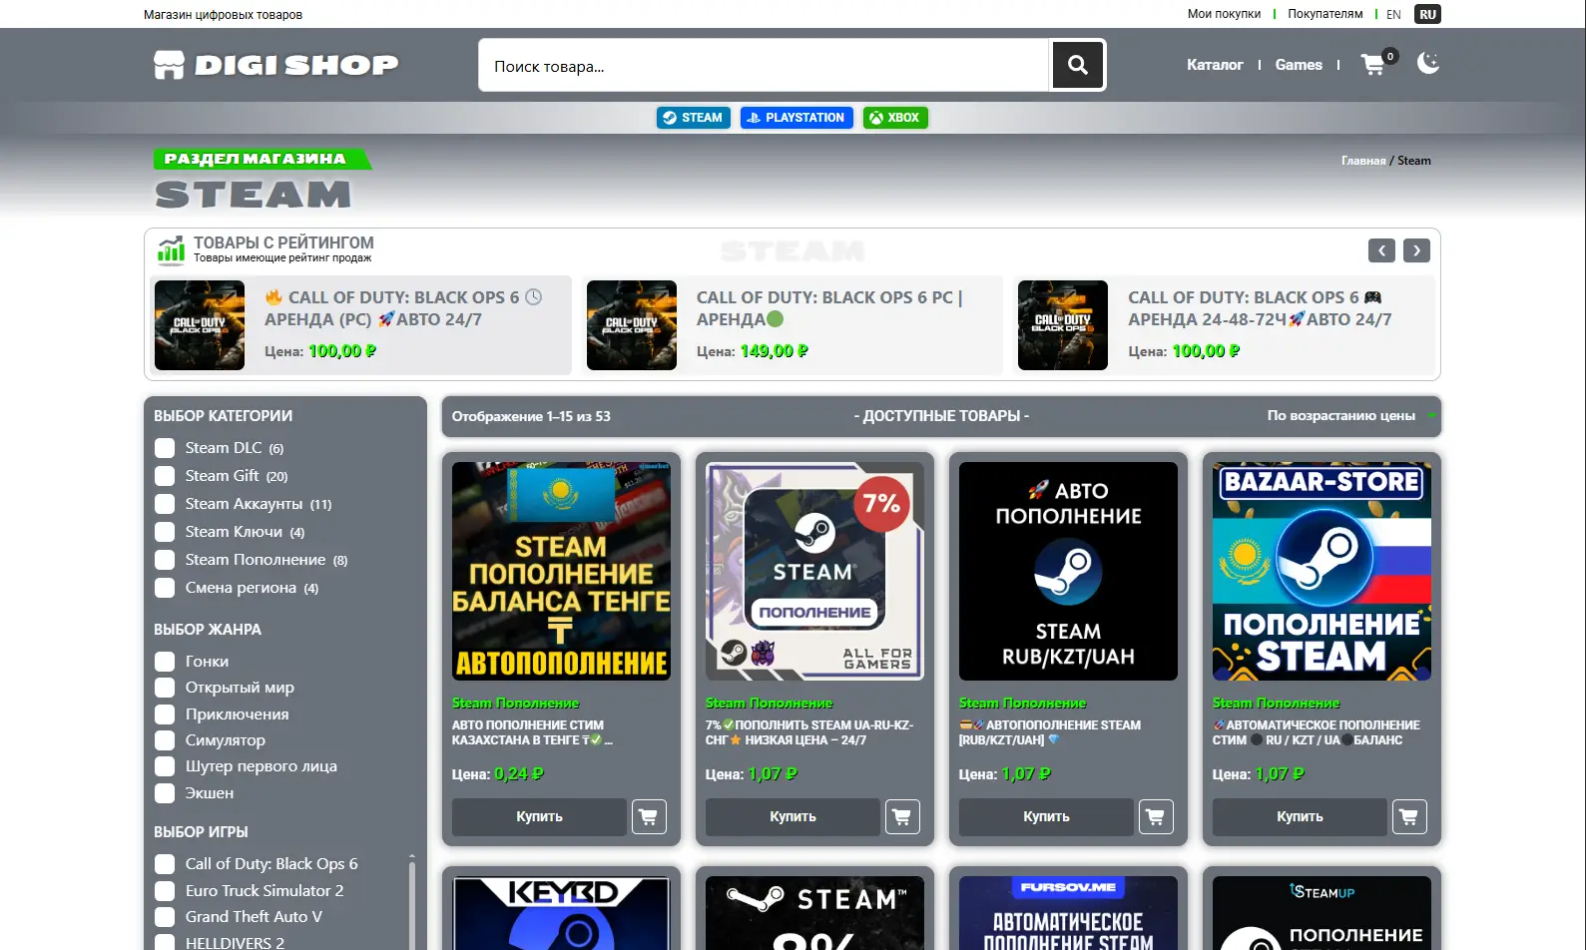
Task: Show previous rated products arrow
Action: (1381, 250)
